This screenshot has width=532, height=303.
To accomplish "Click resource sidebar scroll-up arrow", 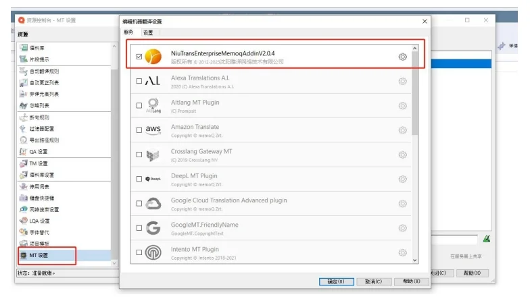I will 114,46.
